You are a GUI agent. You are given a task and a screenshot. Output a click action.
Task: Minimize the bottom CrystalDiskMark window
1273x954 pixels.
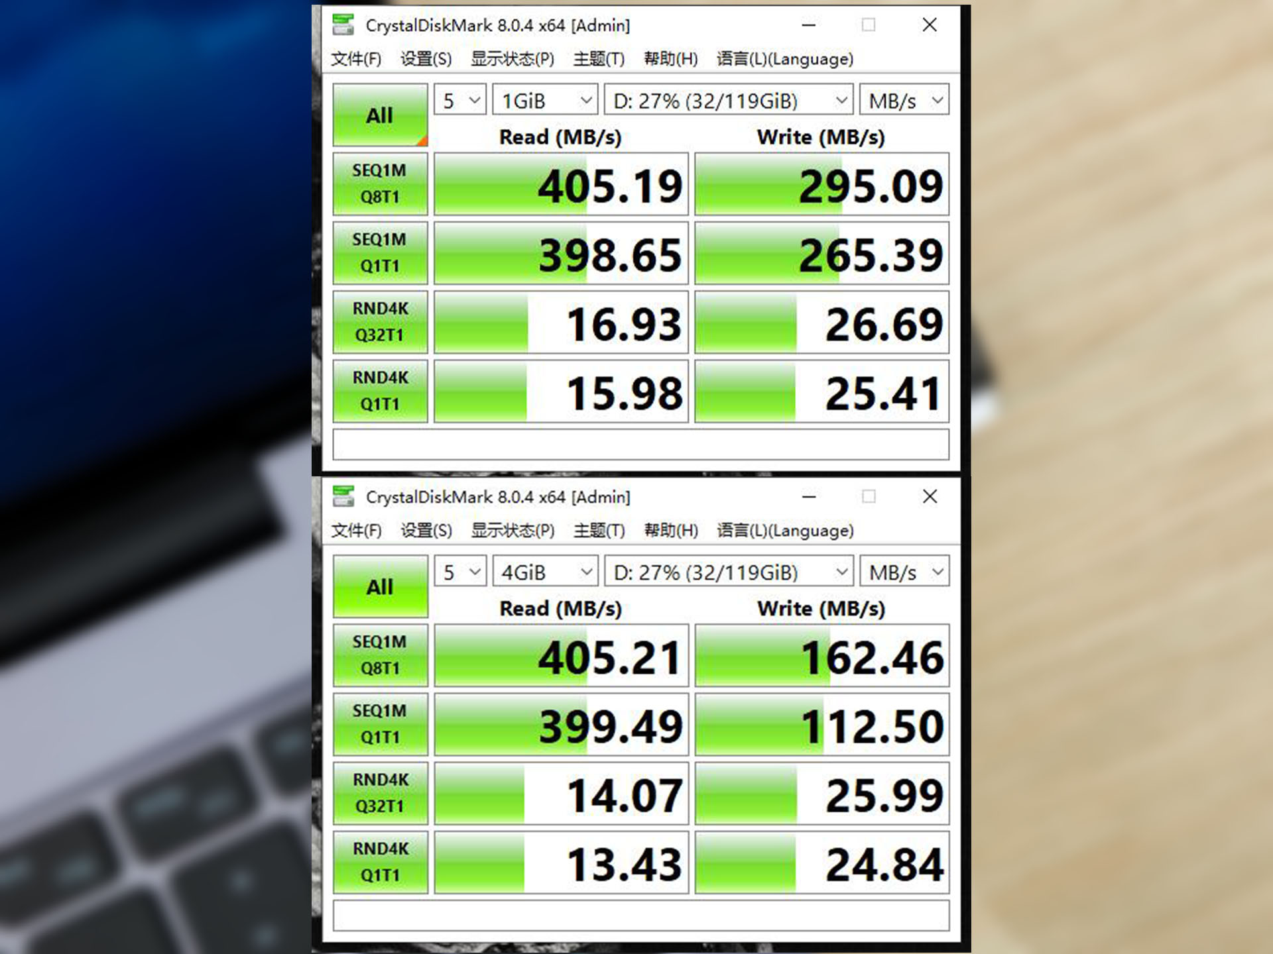[x=808, y=497]
